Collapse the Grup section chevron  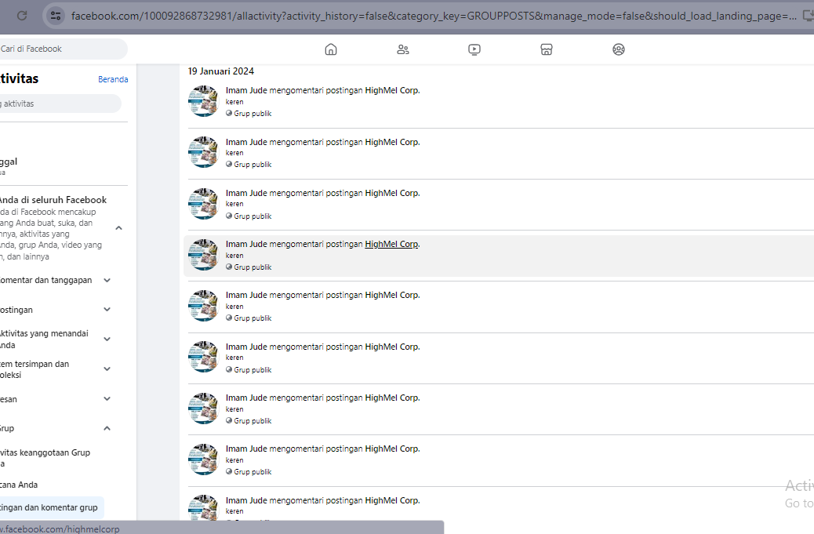[x=107, y=428]
